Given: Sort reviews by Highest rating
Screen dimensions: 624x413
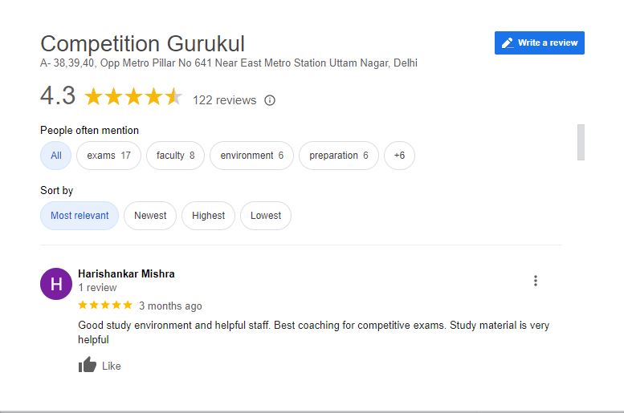Looking at the screenshot, I should coord(208,216).
